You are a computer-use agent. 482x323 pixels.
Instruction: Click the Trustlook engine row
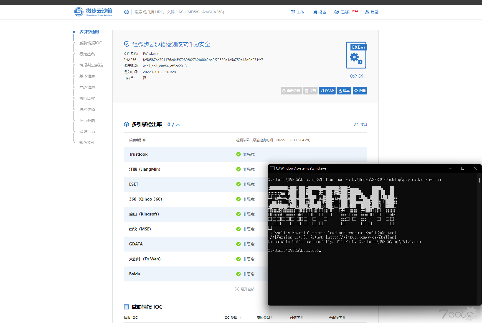click(245, 154)
